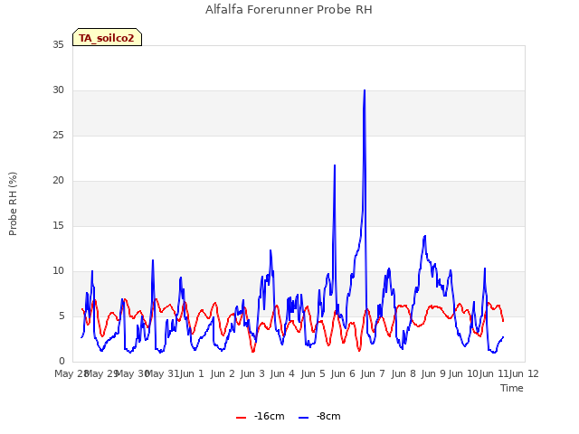Click the 35 y-axis tick label
579x434 pixels.
(58, 44)
